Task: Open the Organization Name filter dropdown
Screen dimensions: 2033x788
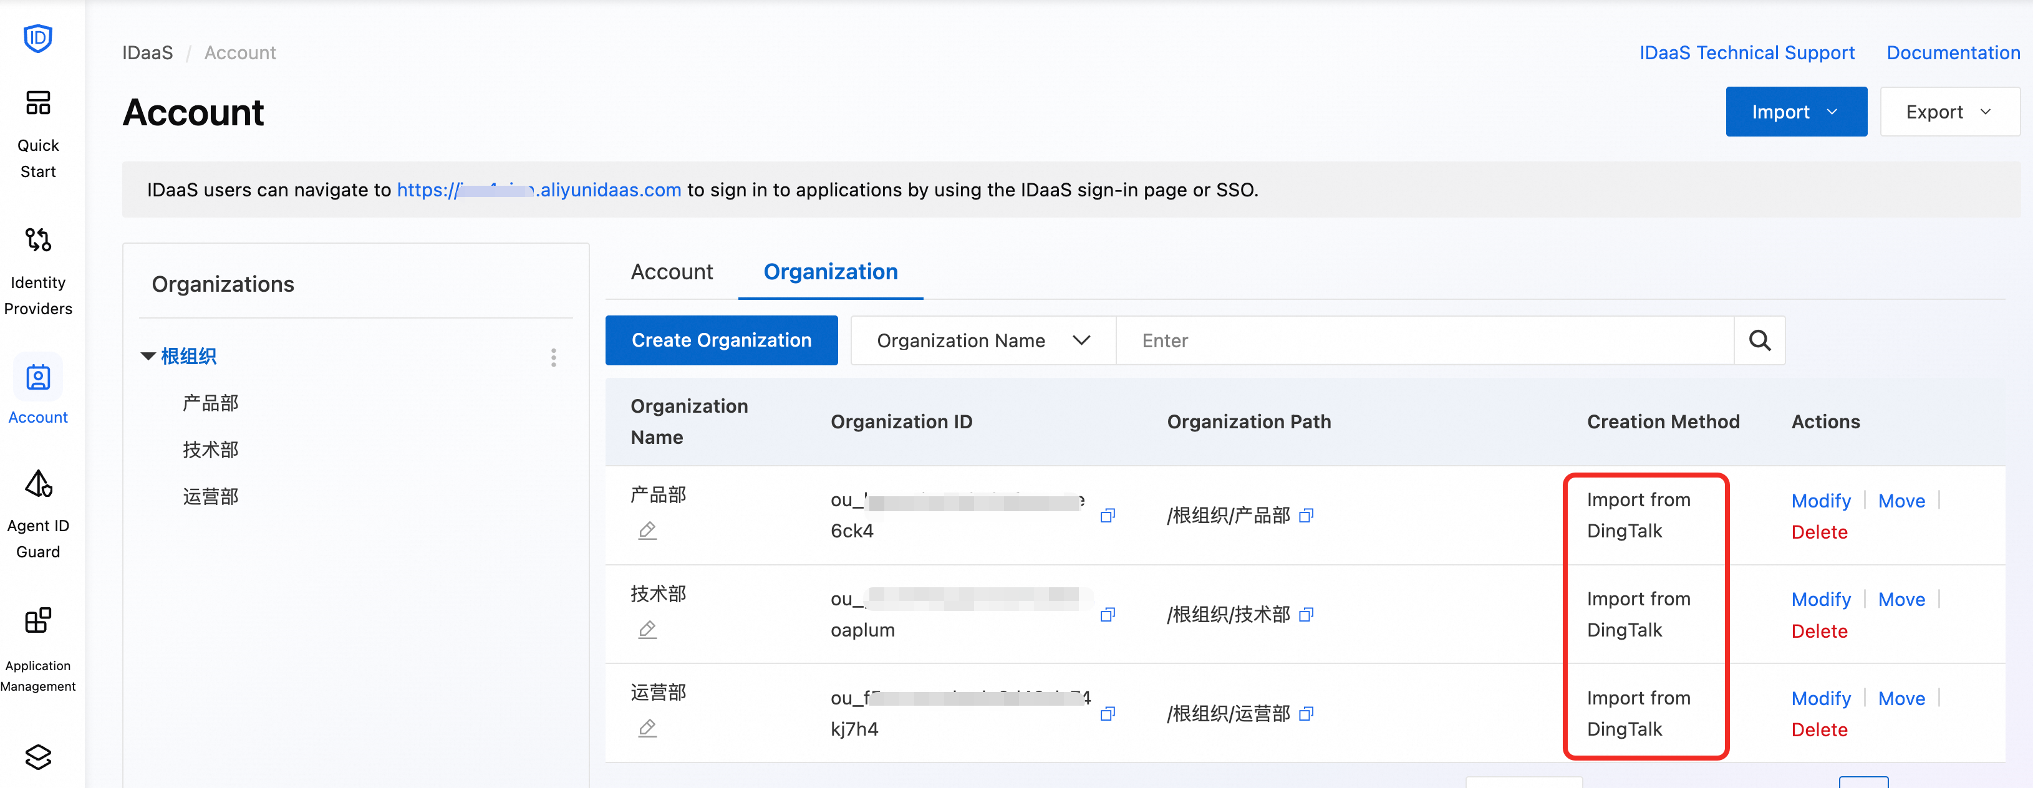Action: coord(983,341)
